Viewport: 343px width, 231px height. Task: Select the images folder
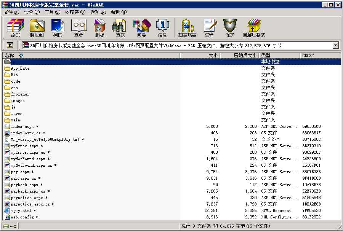click(14, 100)
